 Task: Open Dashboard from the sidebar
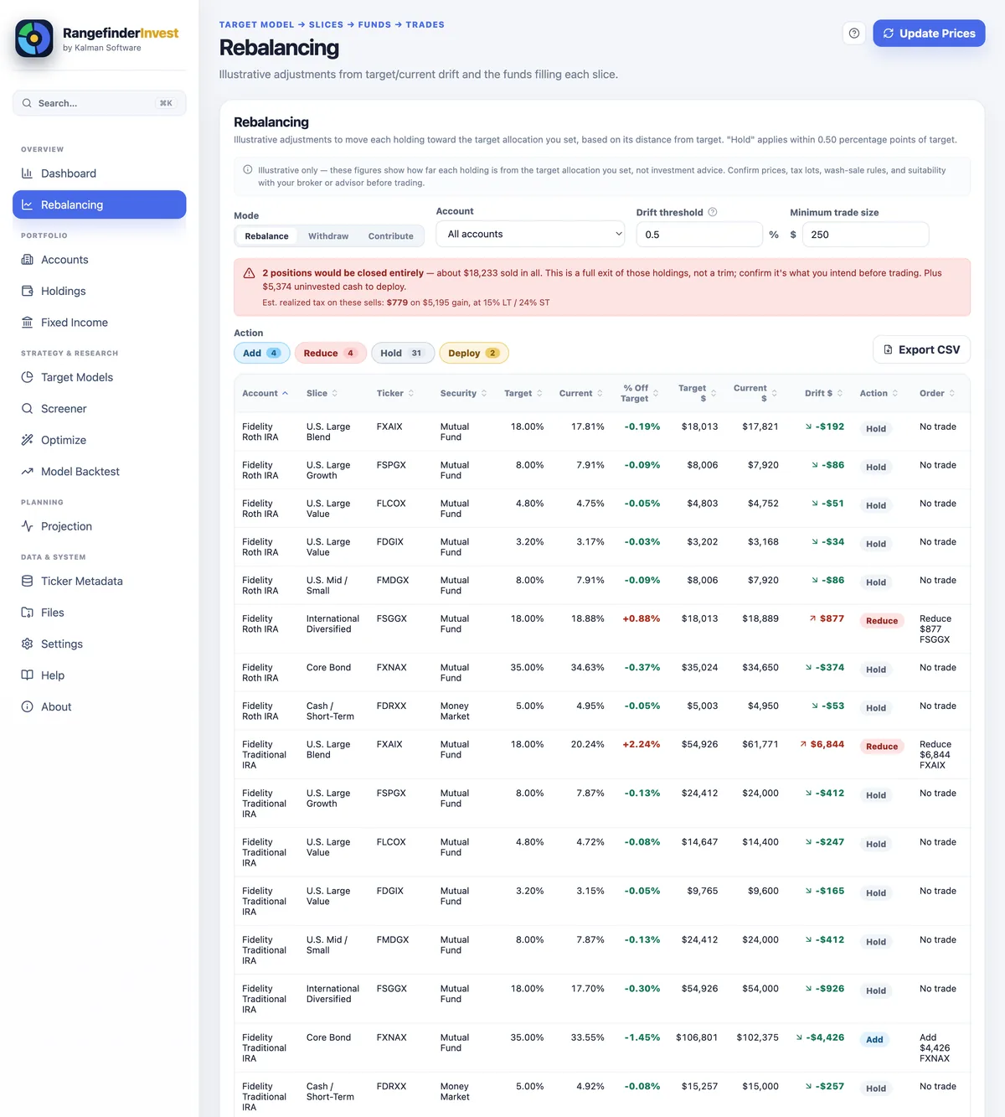point(100,173)
